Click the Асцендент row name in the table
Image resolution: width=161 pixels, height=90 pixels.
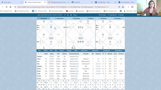[x=39, y=56]
